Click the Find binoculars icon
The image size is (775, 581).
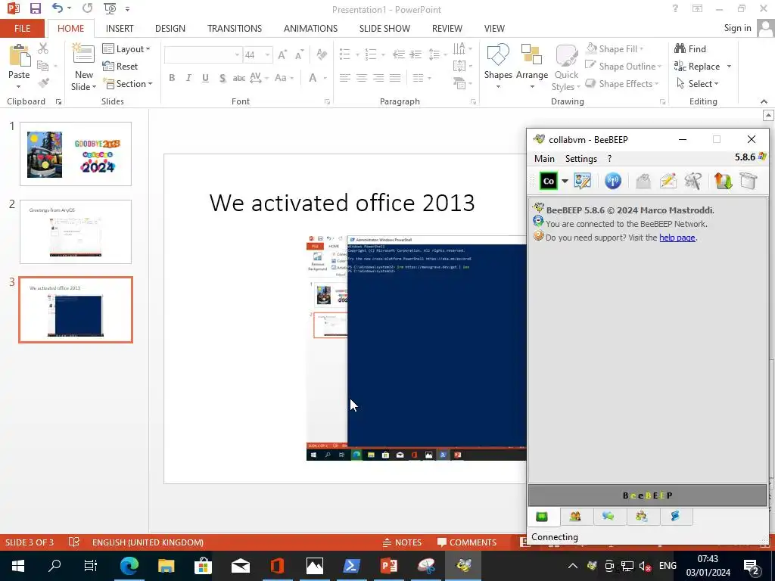[680, 48]
